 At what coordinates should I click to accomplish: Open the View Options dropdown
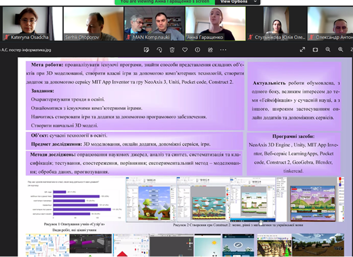[237, 2]
